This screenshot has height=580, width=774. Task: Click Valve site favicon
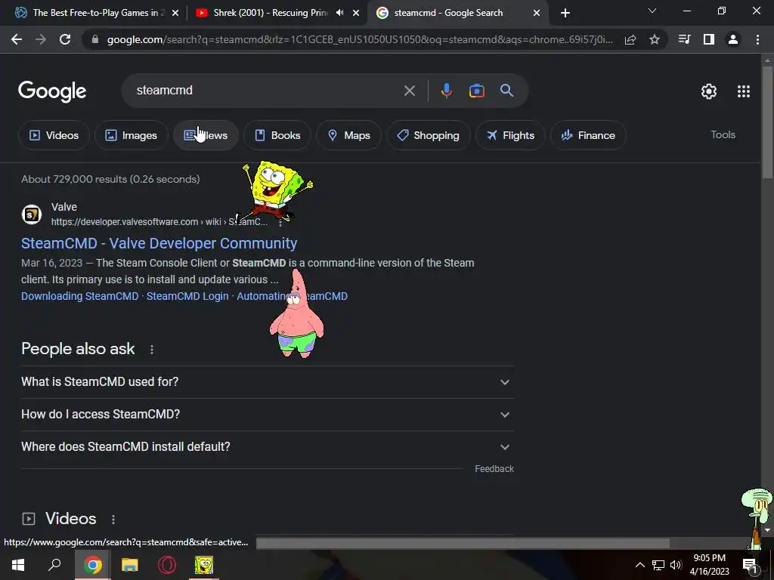click(32, 214)
